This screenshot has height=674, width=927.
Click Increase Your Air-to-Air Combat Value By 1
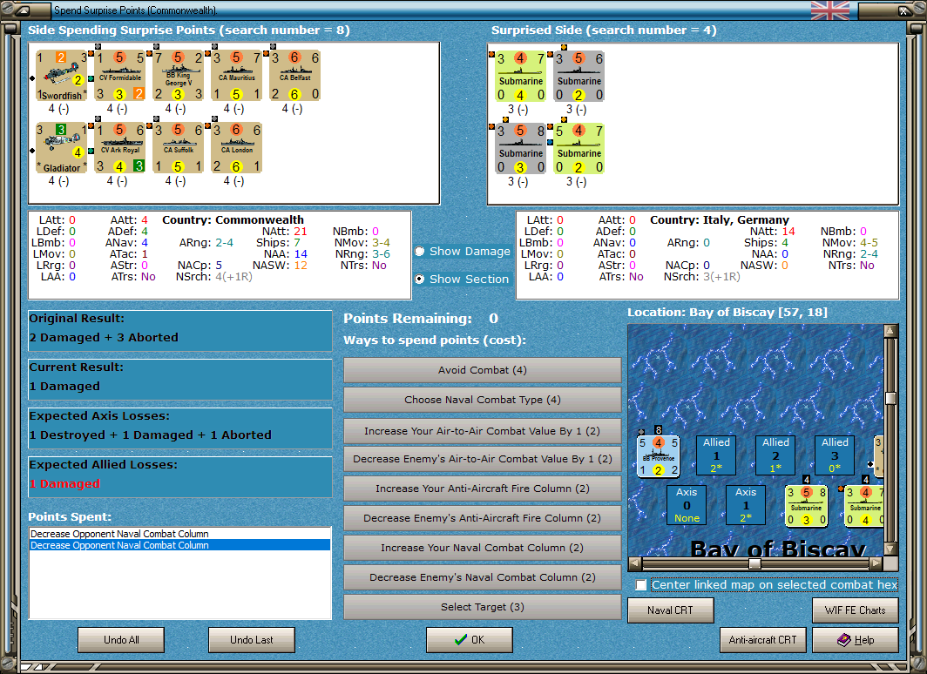[x=483, y=431]
